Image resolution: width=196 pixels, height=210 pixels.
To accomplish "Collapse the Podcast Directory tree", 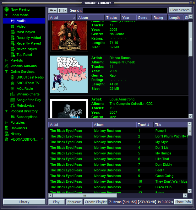I will (x=6, y=111).
